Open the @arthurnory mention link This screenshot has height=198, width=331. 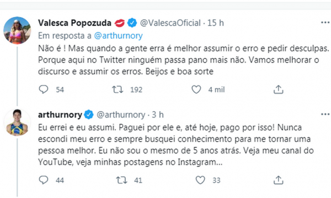(118, 36)
